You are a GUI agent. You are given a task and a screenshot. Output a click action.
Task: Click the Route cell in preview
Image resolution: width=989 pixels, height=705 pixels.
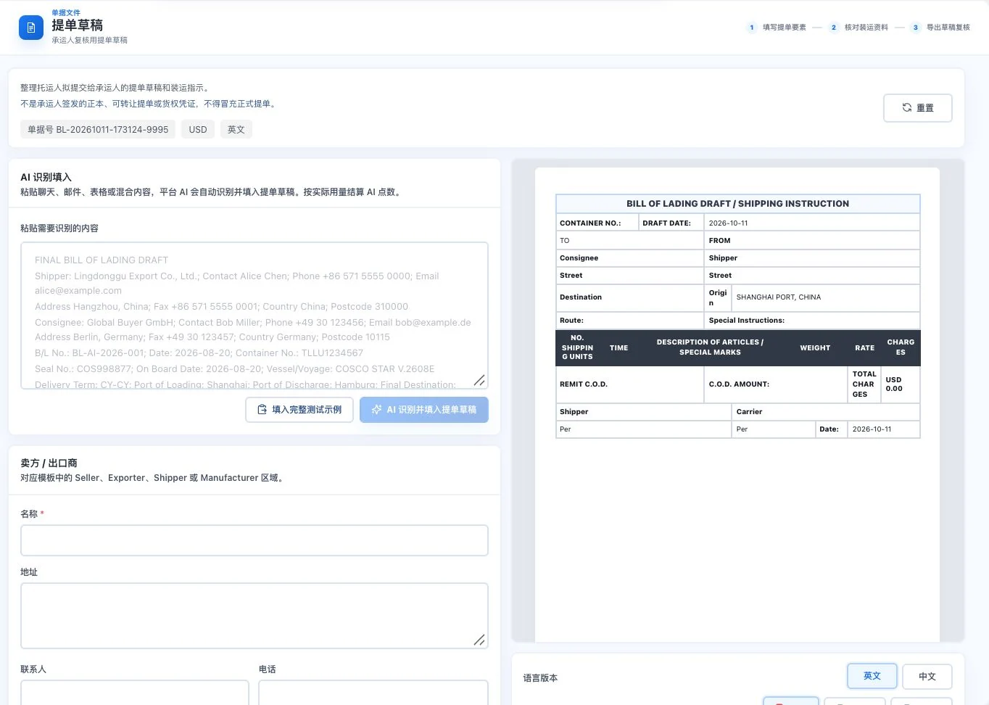coord(629,321)
